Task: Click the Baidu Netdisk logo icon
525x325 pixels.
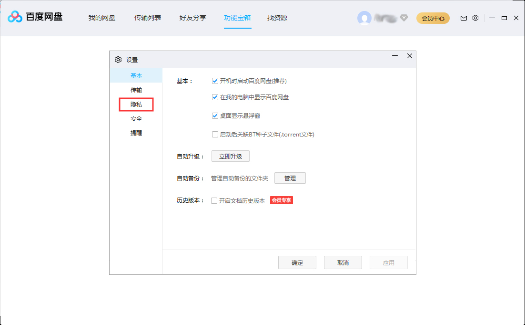Action: (15, 18)
